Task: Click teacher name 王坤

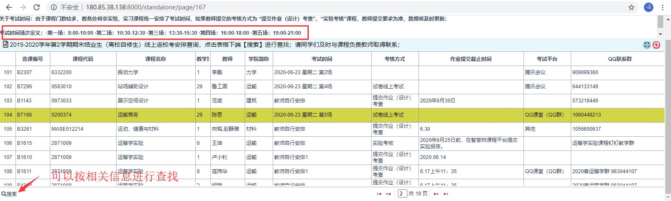Action: click(x=217, y=143)
